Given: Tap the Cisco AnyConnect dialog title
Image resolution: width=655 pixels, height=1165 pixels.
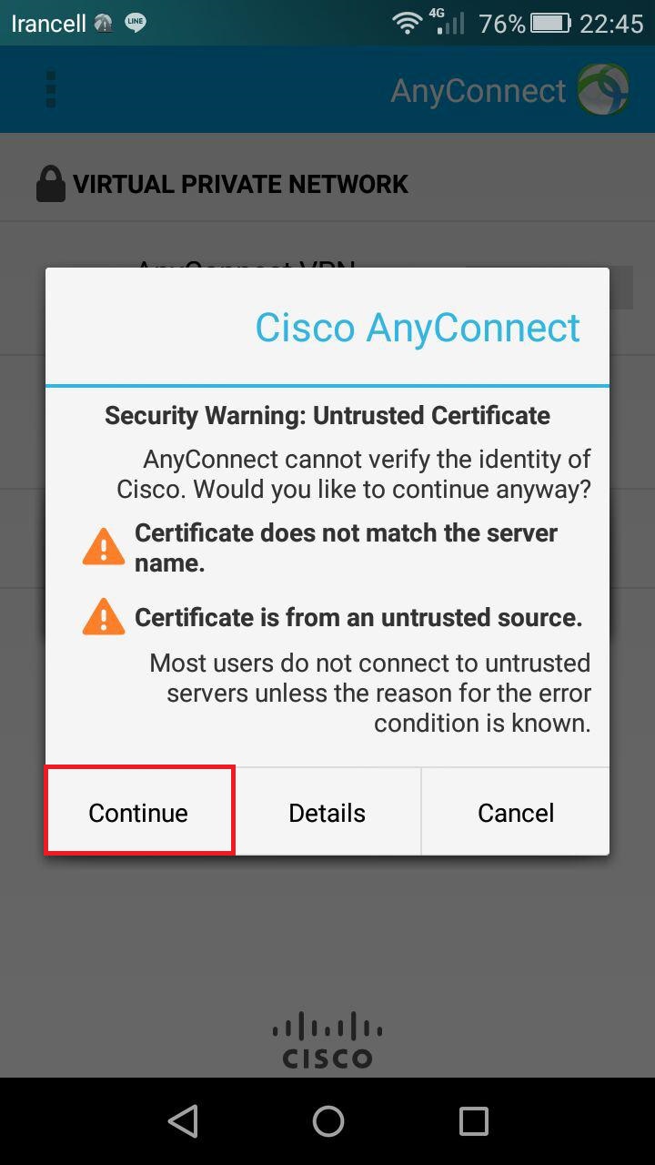Looking at the screenshot, I should [x=418, y=328].
